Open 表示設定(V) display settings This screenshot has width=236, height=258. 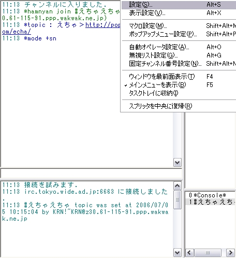coord(179,13)
